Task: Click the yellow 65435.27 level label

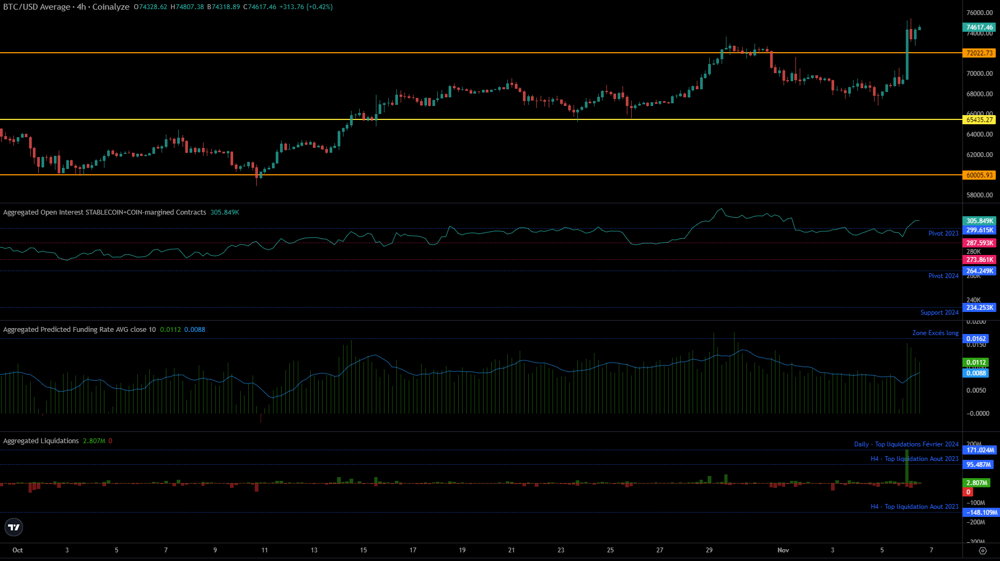Action: point(980,120)
